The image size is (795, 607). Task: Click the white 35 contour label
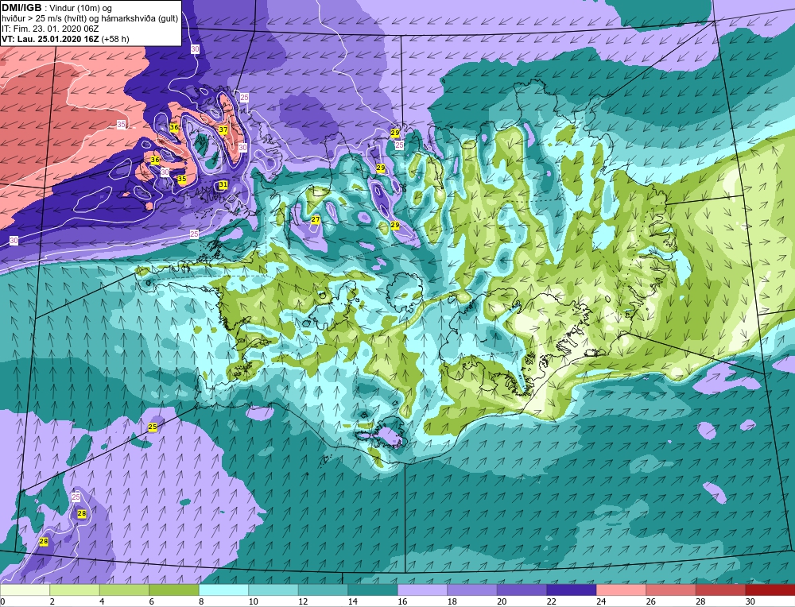pyautogui.click(x=121, y=125)
